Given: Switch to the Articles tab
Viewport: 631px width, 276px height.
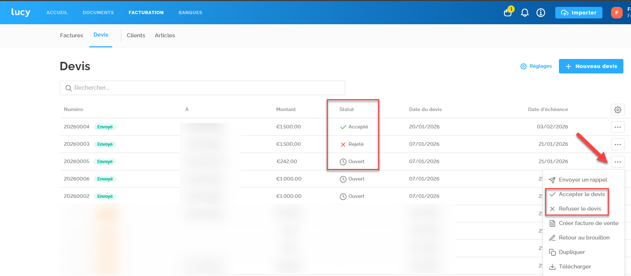Looking at the screenshot, I should 165,35.
